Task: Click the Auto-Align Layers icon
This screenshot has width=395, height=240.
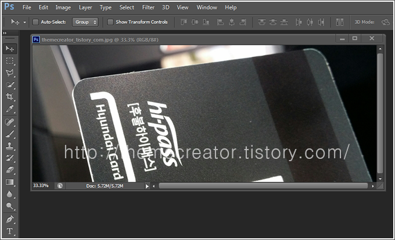Action: pos(340,22)
